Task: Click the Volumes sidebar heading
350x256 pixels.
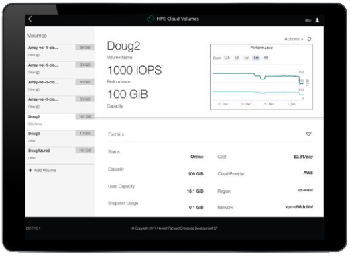Action: point(37,36)
